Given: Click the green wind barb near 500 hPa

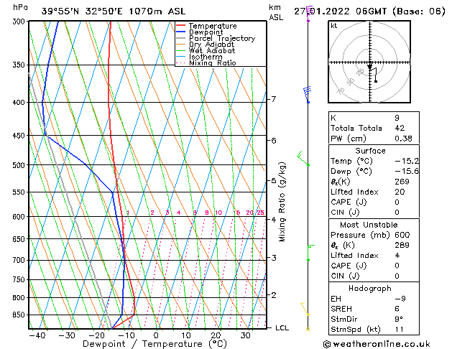Looking at the screenshot, I should [303, 159].
